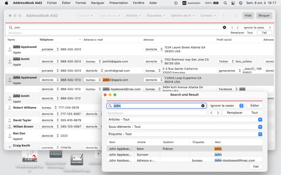The height and width of the screenshot is (175, 281).
Task: Change gamecenter social profile label
Action: (229, 71)
